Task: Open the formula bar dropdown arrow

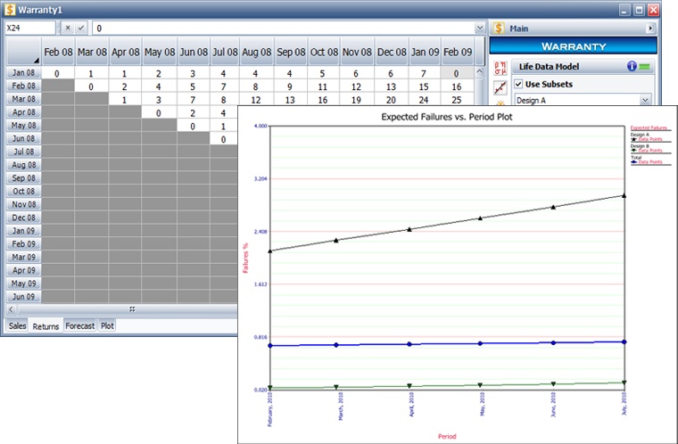Action: [480, 29]
